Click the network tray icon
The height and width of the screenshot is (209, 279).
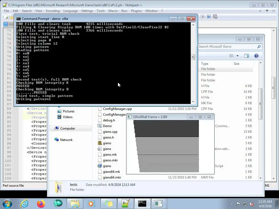pyautogui.click(x=245, y=204)
